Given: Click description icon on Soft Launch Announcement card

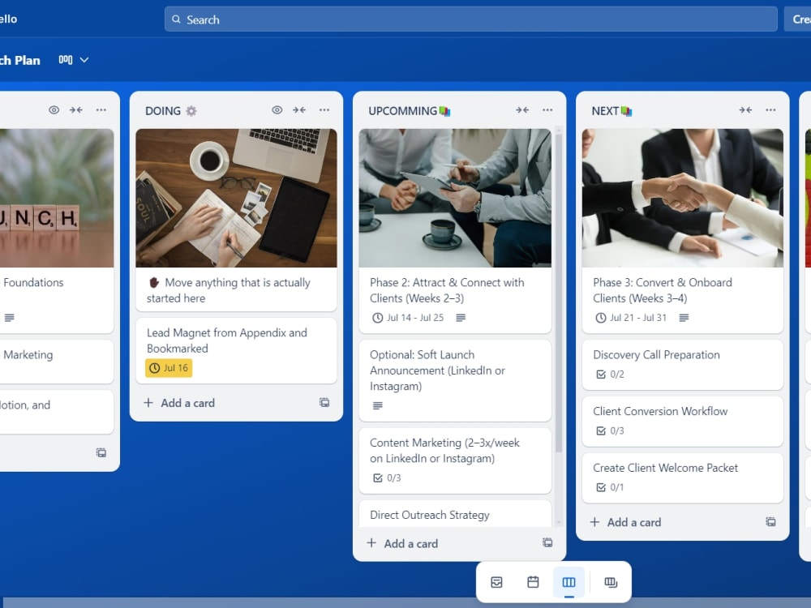Looking at the screenshot, I should point(378,405).
